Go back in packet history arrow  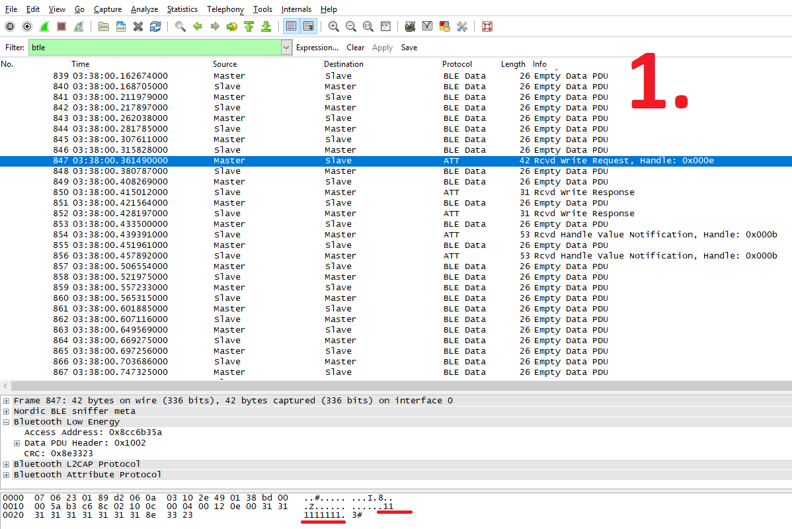tap(198, 26)
